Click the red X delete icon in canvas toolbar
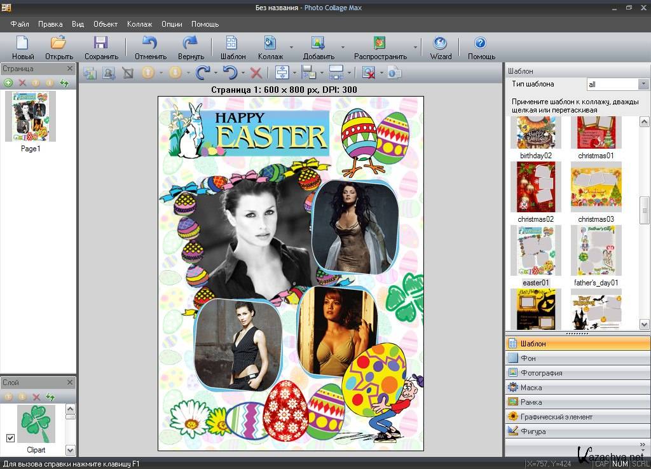651x469 pixels. [x=256, y=73]
